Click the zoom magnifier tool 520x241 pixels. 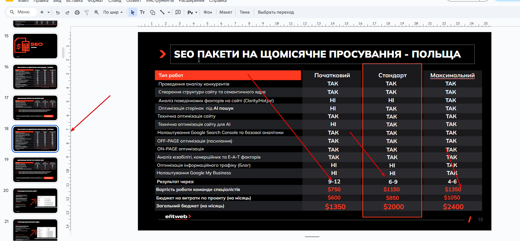(x=96, y=12)
